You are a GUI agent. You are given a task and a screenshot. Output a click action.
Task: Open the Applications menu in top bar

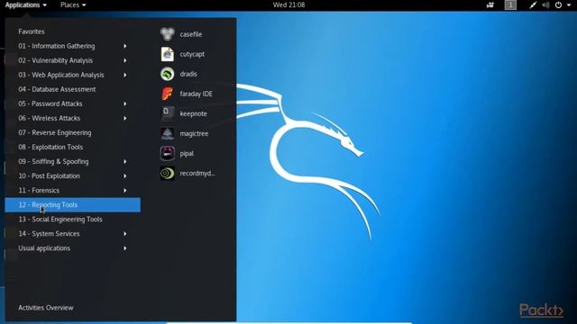[26, 4]
